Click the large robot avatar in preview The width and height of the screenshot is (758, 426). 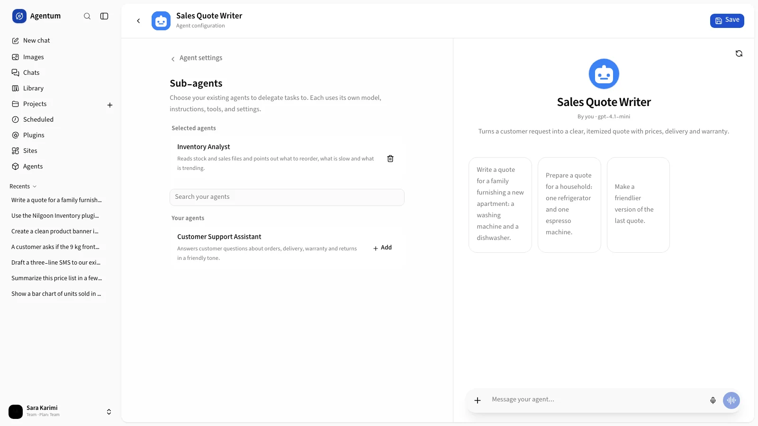pos(604,74)
